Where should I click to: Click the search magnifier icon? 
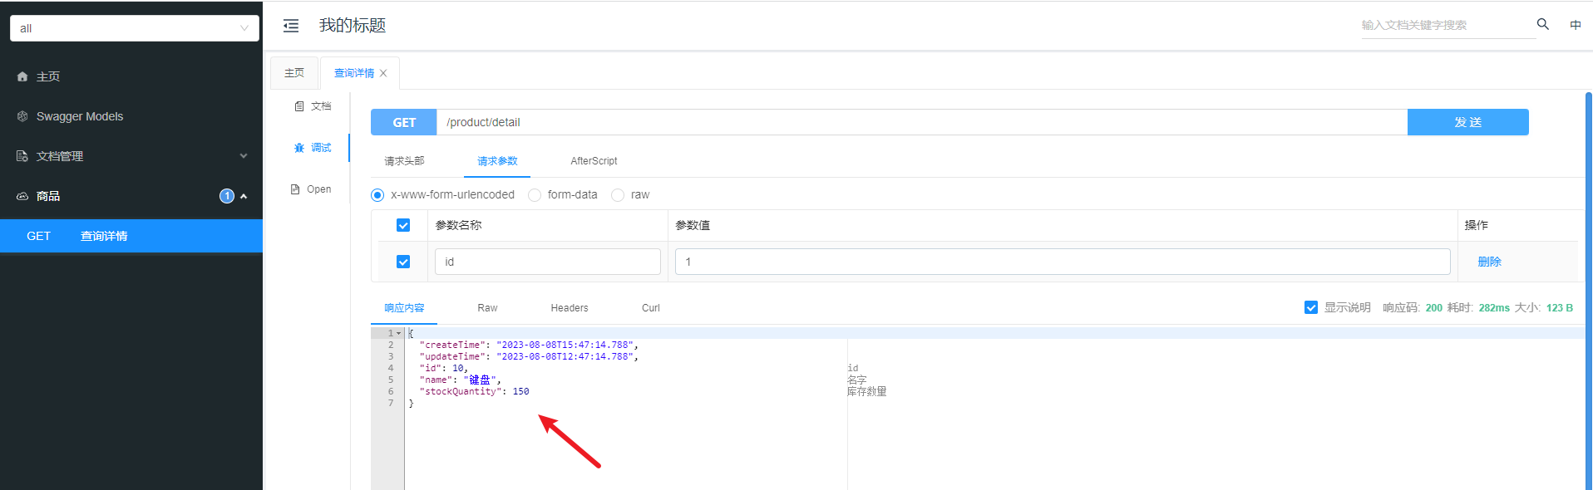tap(1543, 24)
